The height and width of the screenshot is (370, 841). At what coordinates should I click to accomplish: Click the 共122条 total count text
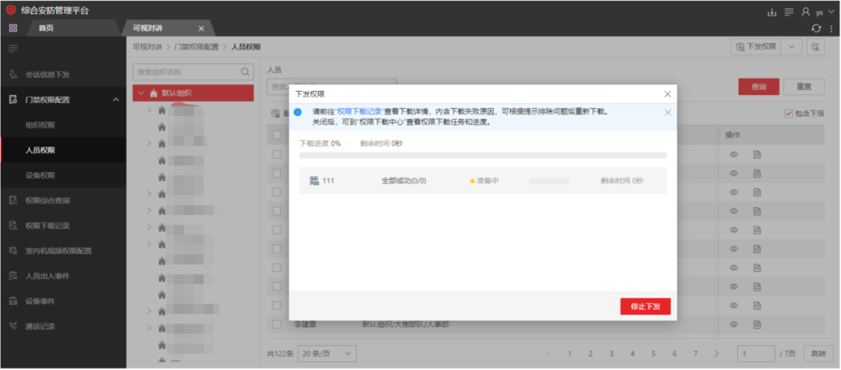point(280,354)
